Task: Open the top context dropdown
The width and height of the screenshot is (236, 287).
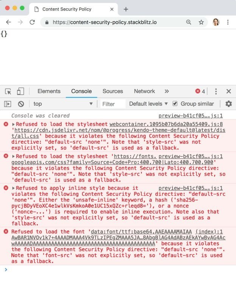Action: click(63, 104)
